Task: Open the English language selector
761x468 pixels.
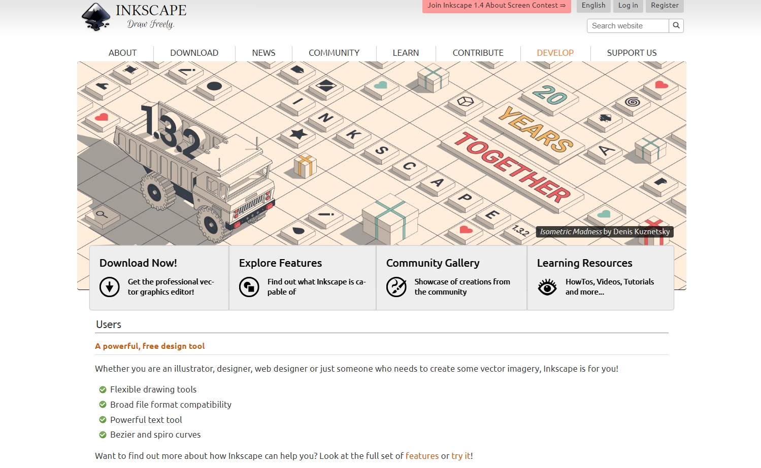Action: pyautogui.click(x=593, y=6)
